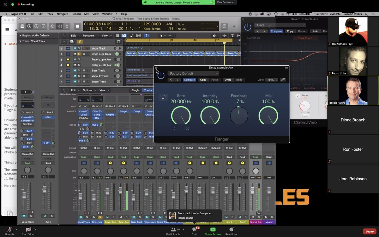Open the Flanger plugin slot in Mixer
The height and width of the screenshot is (237, 379).
coord(123,111)
